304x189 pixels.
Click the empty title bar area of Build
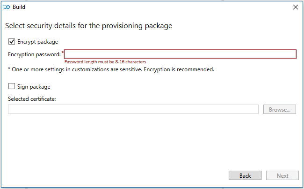(154, 7)
